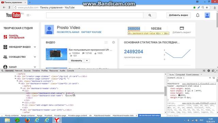Click Партнер YouTube link

[x=91, y=32]
